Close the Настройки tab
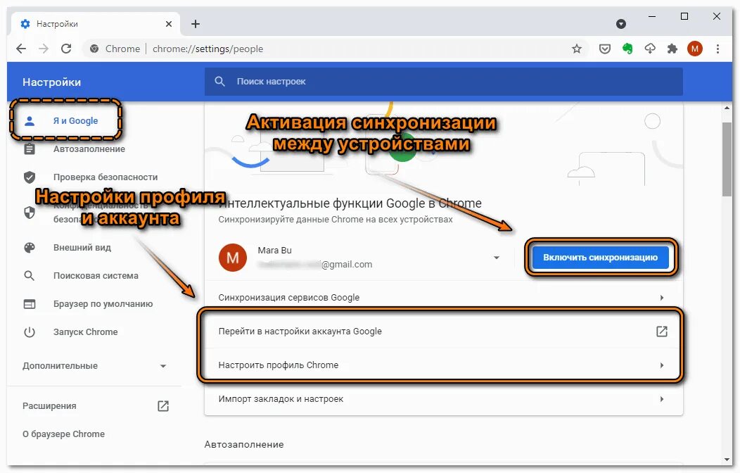This screenshot has width=740, height=473. point(169,24)
